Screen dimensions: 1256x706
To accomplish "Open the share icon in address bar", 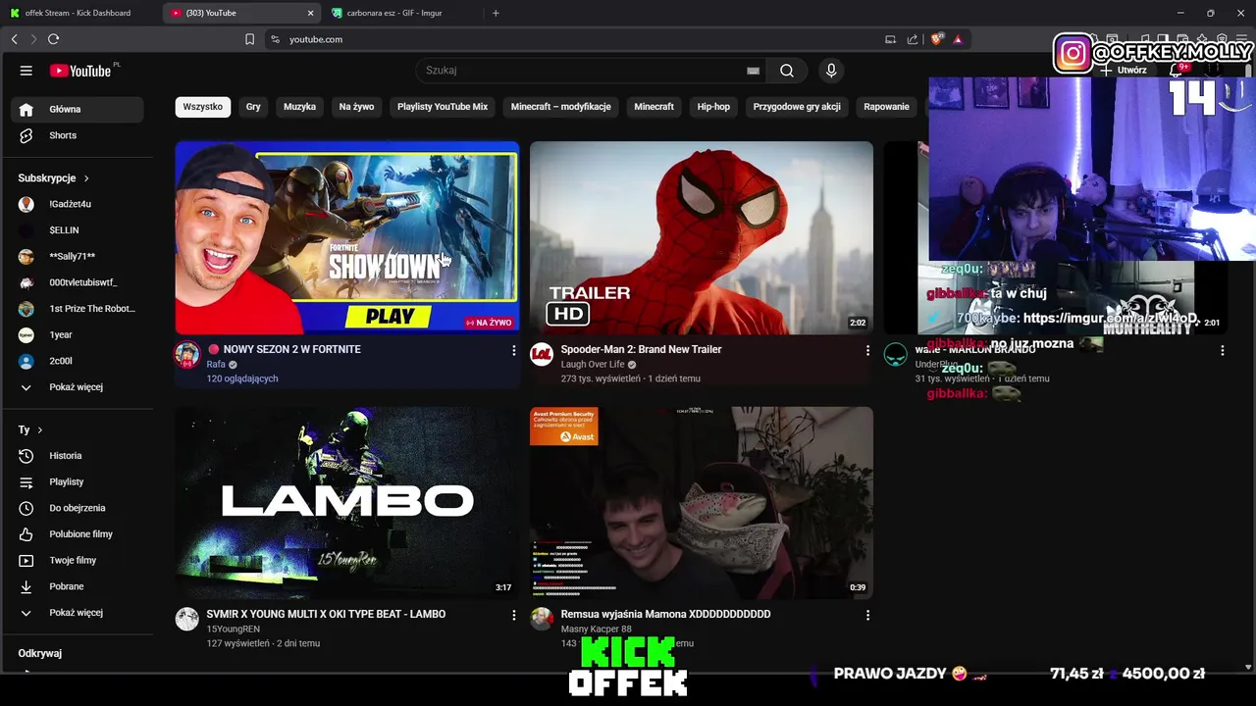I will [913, 39].
